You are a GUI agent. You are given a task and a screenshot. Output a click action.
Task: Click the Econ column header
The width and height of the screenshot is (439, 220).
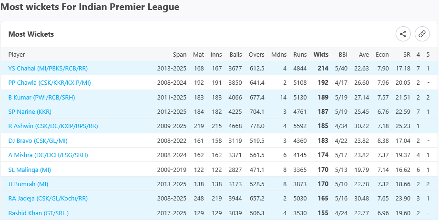[382, 54]
